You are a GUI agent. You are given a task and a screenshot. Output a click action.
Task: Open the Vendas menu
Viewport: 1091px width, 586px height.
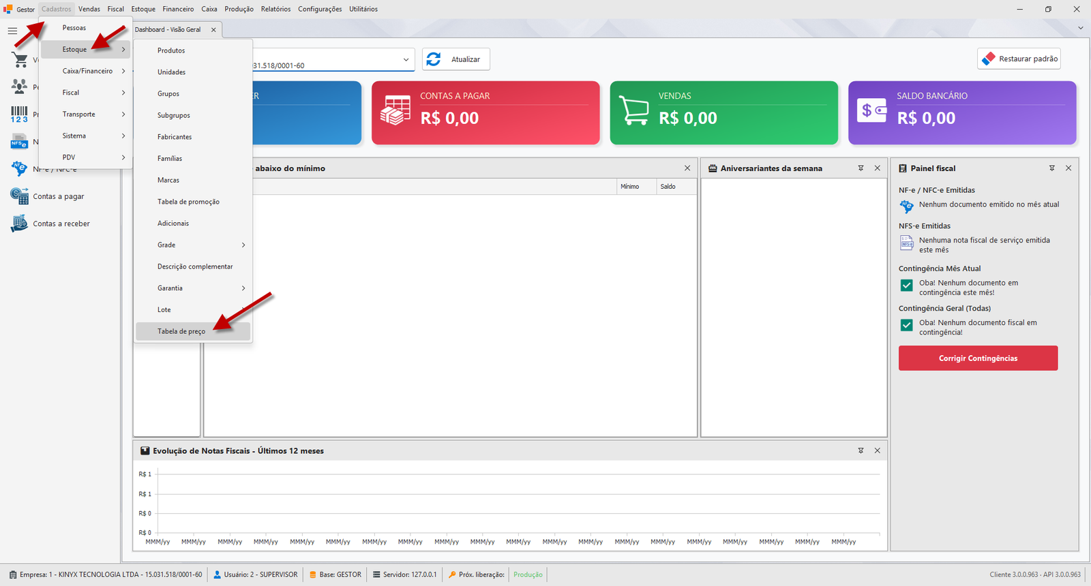[x=89, y=9]
